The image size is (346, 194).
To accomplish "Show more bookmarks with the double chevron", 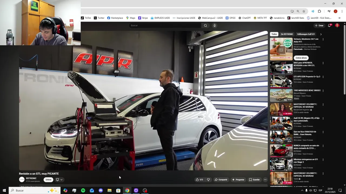I will [x=340, y=18].
